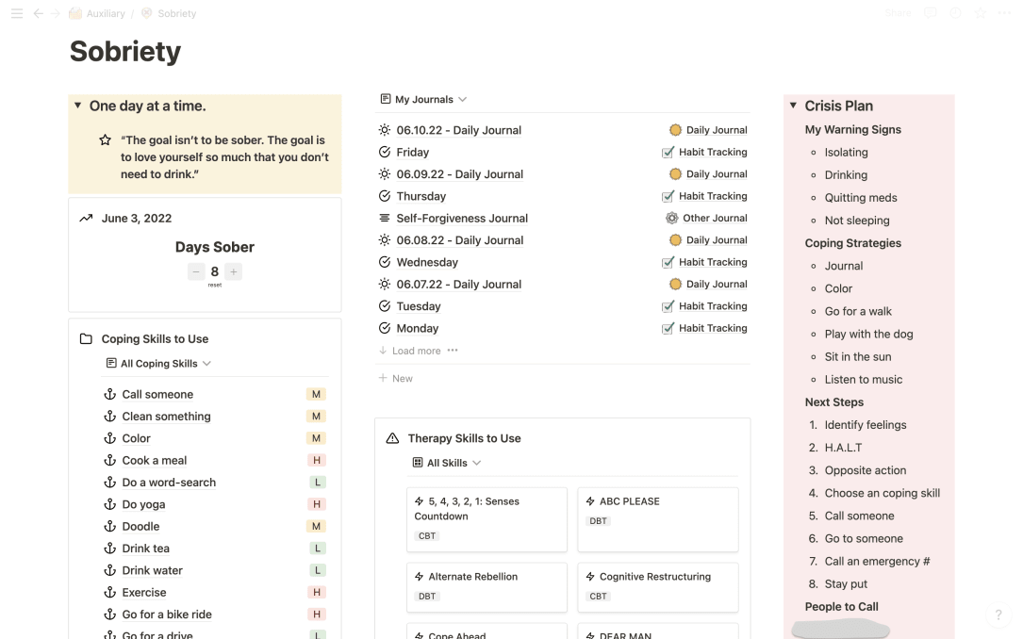Viewport: 1023px width, 639px height.
Task: Click the journal icon beside My Journals
Action: 385,99
